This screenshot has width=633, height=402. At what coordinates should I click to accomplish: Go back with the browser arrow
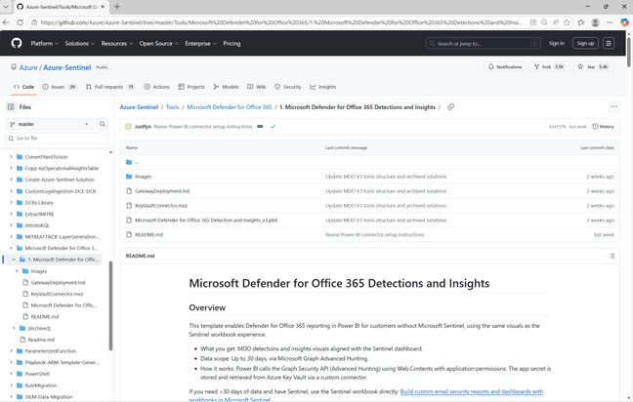click(x=6, y=22)
